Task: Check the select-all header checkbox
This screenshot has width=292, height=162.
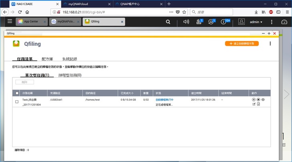Action: pos(17,93)
